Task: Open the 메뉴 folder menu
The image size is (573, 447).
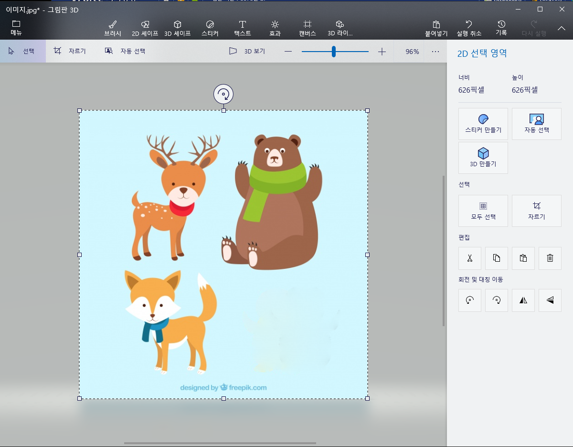Action: click(16, 28)
